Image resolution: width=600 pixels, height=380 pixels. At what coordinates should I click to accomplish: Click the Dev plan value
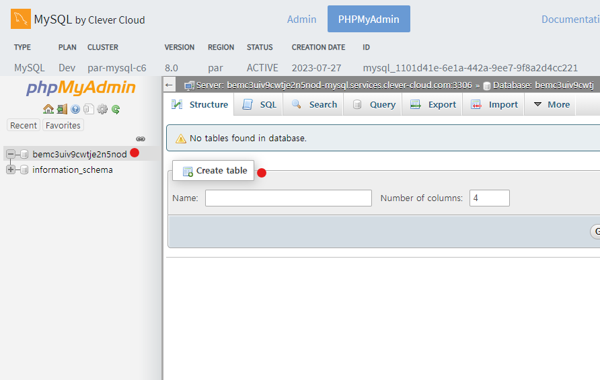(x=67, y=68)
